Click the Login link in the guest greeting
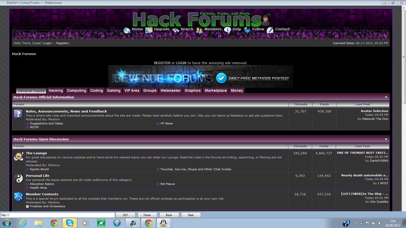 pos(47,43)
